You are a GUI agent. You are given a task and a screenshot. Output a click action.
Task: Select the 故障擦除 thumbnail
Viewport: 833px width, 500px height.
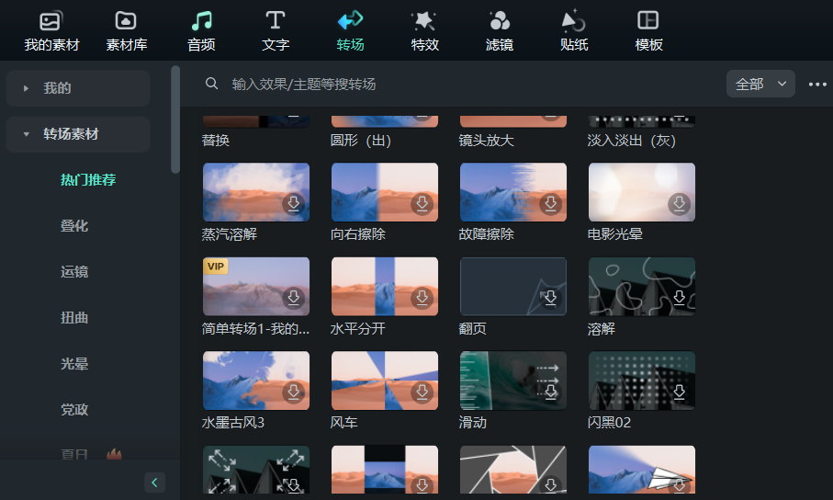(x=513, y=192)
